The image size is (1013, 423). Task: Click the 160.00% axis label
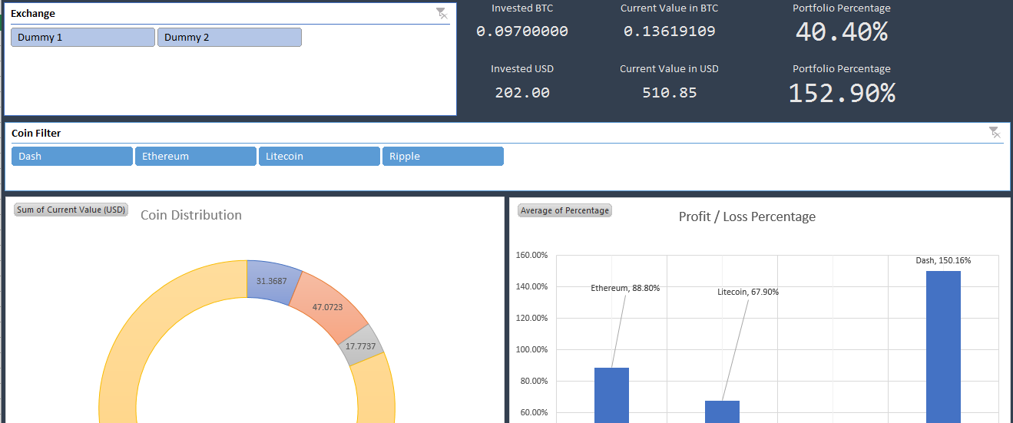coord(531,255)
